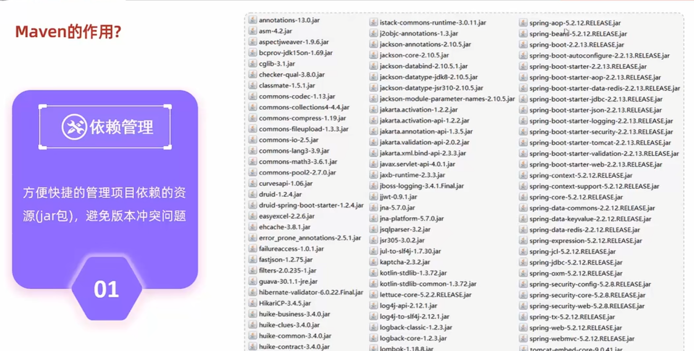Viewport: 694px width, 351px height.
Task: Click the jar icon beside jjwt-0.9.1.jar
Action: click(x=373, y=197)
